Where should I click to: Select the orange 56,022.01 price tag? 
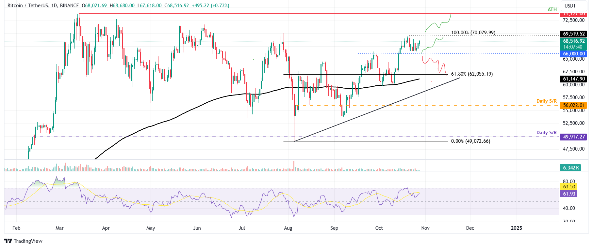[573, 105]
